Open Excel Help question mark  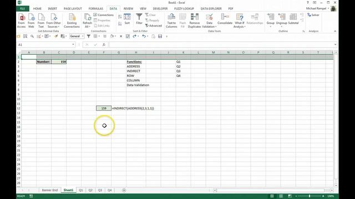[x=307, y=3]
